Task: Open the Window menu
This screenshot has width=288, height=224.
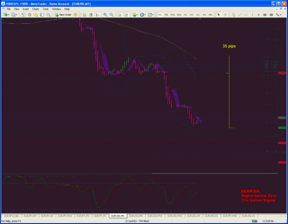Action: coord(56,9)
